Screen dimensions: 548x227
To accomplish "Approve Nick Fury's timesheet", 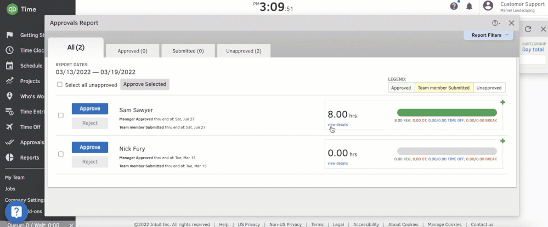I will click(x=90, y=147).
